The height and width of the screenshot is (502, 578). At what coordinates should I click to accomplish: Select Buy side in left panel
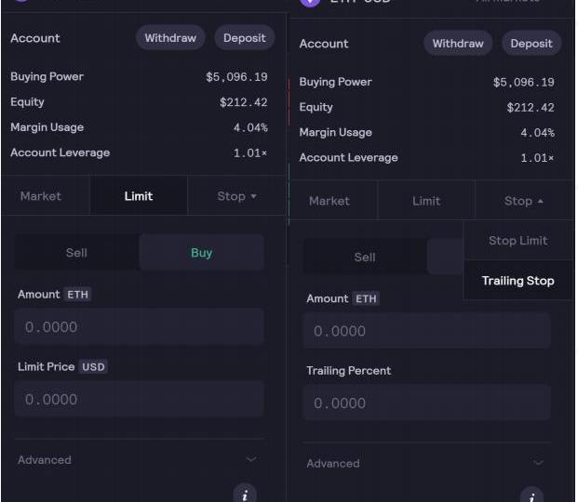pos(201,253)
